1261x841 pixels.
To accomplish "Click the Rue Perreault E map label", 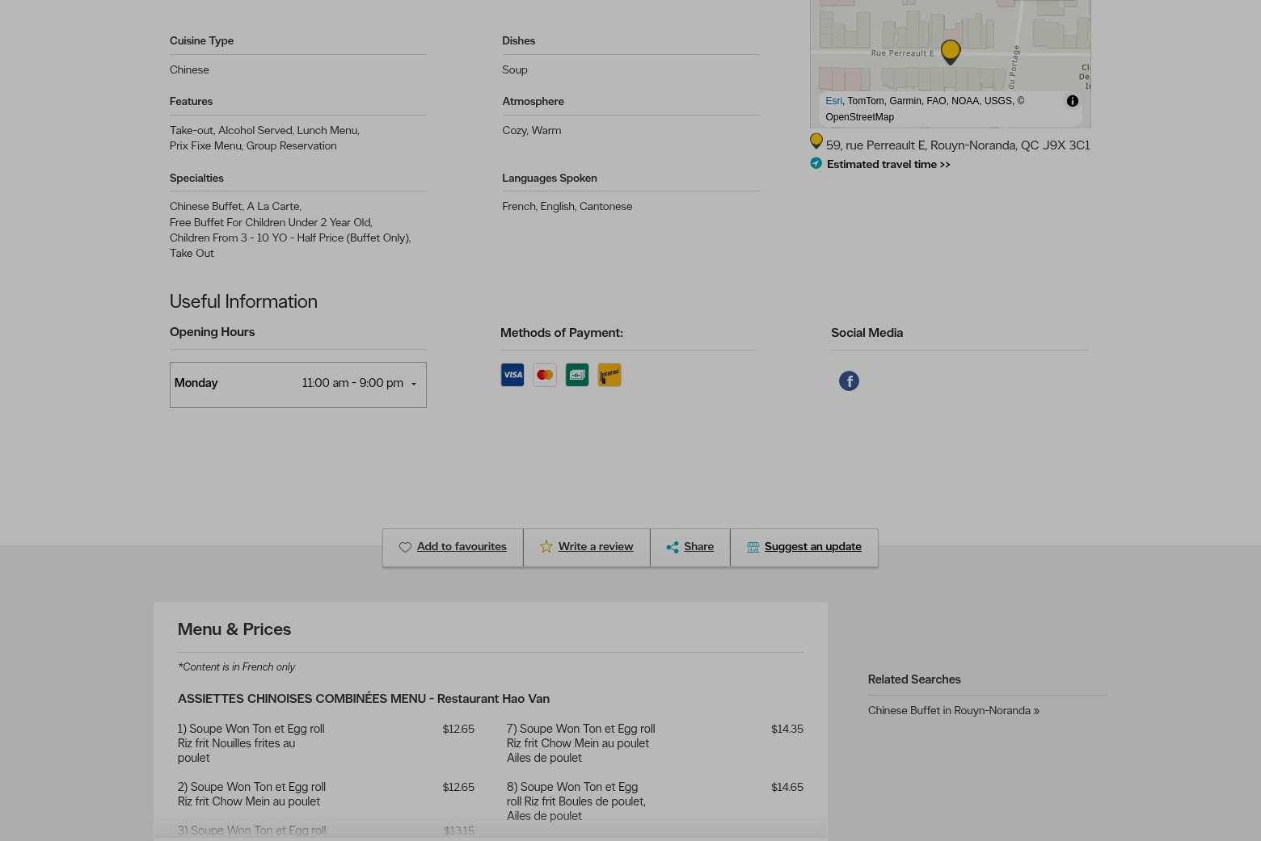I will [902, 53].
